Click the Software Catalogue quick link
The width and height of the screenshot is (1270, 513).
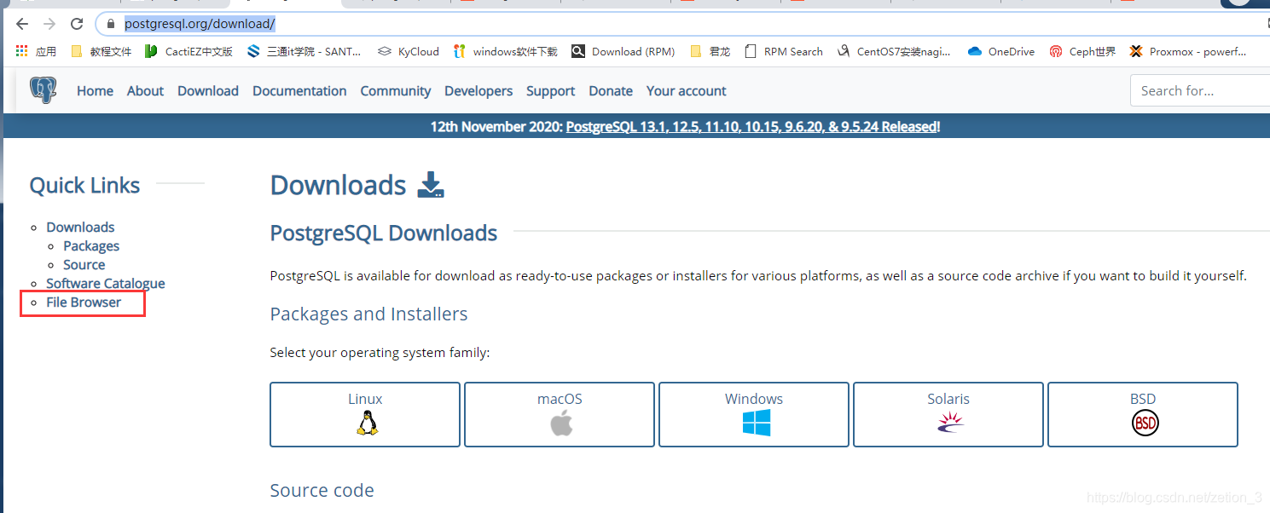106,284
